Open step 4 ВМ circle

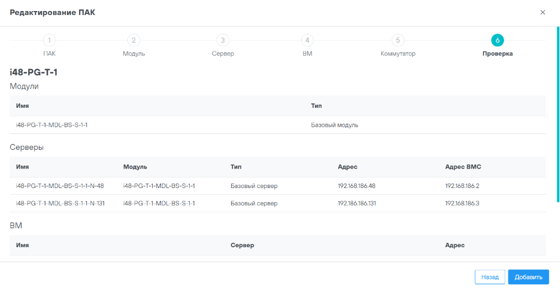[x=307, y=40]
